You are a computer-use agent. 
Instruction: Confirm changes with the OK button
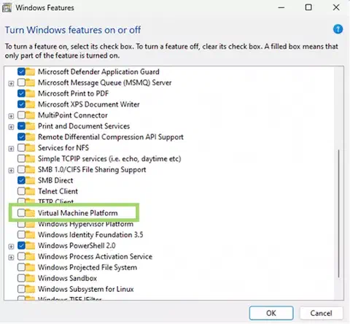pyautogui.click(x=271, y=313)
